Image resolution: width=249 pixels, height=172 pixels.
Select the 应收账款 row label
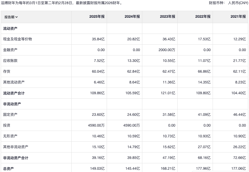pyautogui.click(x=10, y=61)
